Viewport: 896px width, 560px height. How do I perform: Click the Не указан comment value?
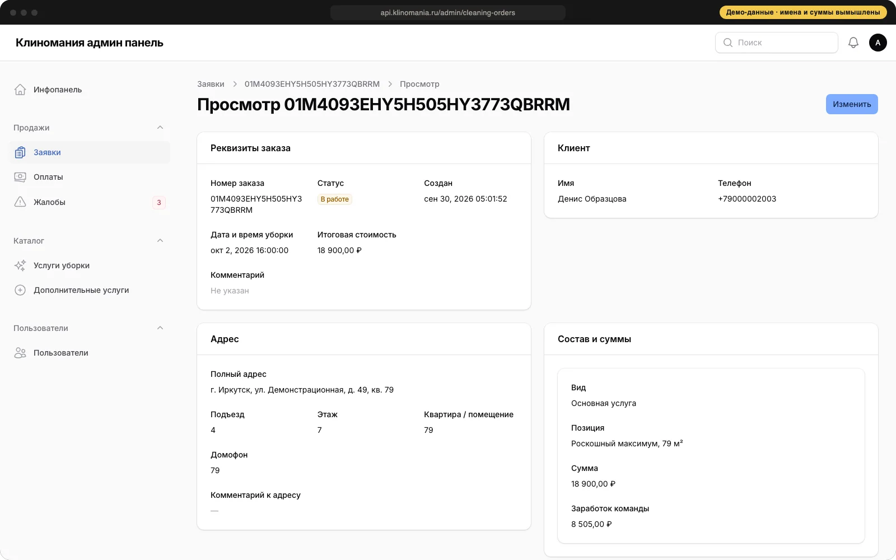pos(230,291)
